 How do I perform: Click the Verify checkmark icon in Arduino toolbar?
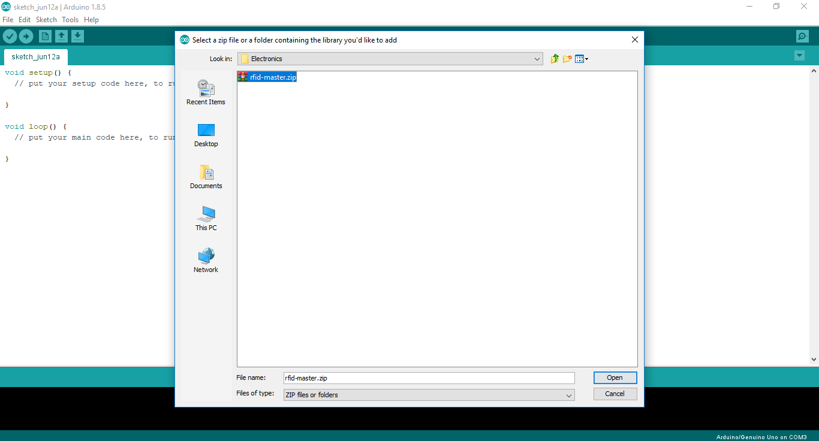[10, 37]
